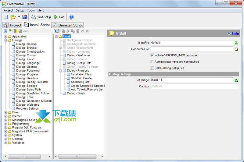
Task: Click the scissors cut icon in script toolbar
Action: (x=68, y=31)
